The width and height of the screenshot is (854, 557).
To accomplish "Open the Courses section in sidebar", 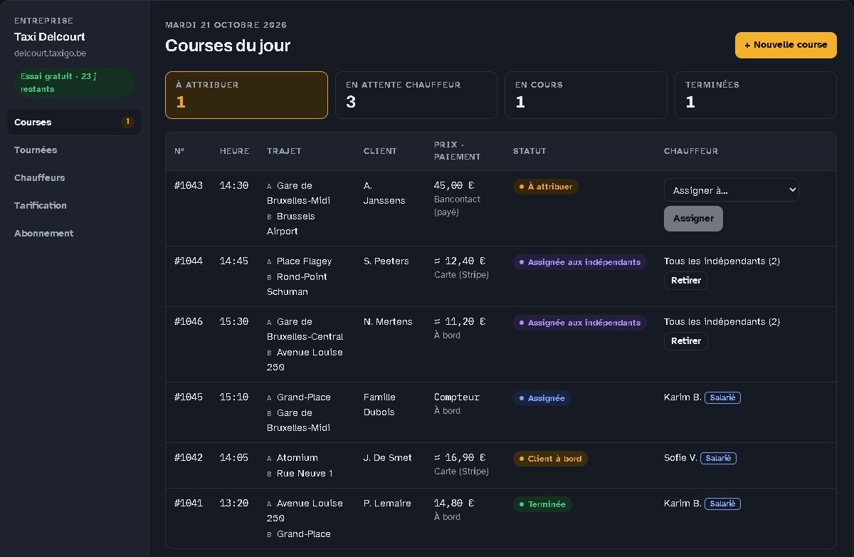I will (74, 122).
